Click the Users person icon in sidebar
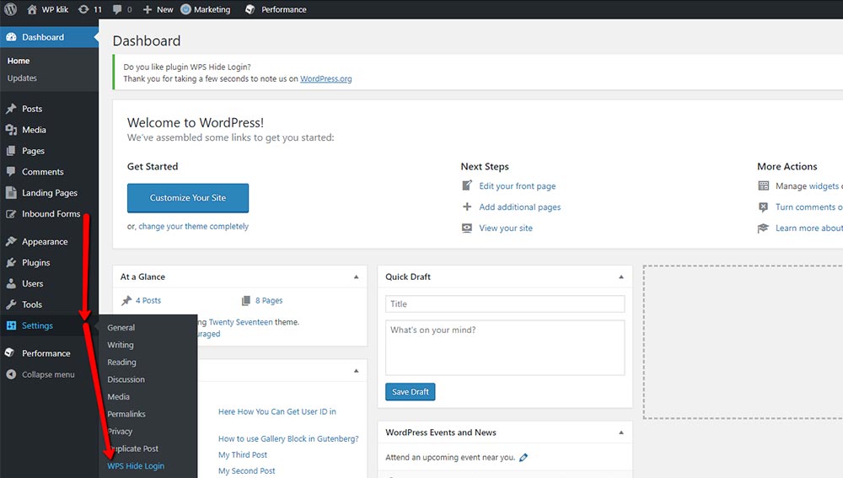 [x=11, y=283]
